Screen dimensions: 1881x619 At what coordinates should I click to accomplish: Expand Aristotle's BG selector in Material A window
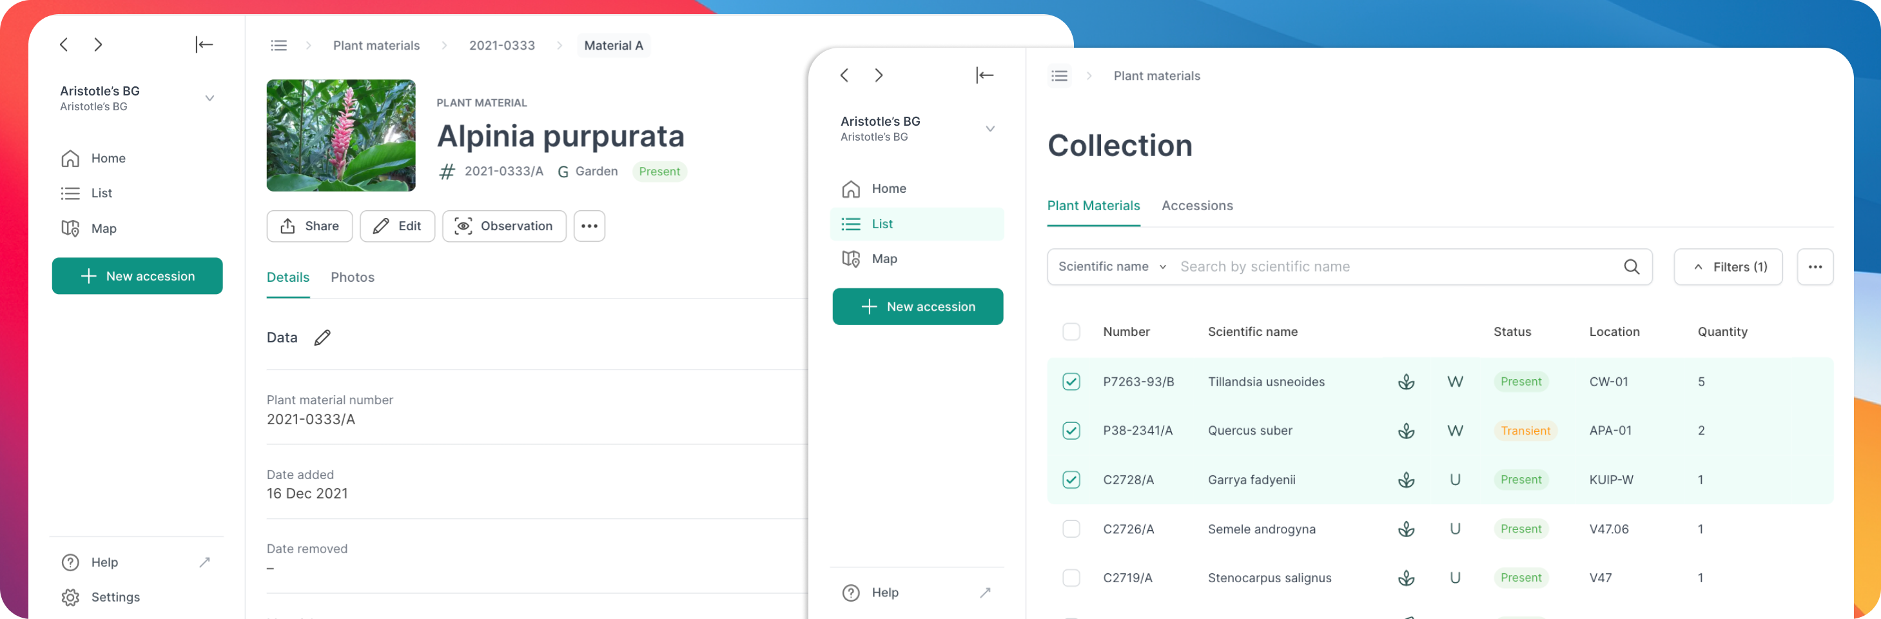point(210,98)
